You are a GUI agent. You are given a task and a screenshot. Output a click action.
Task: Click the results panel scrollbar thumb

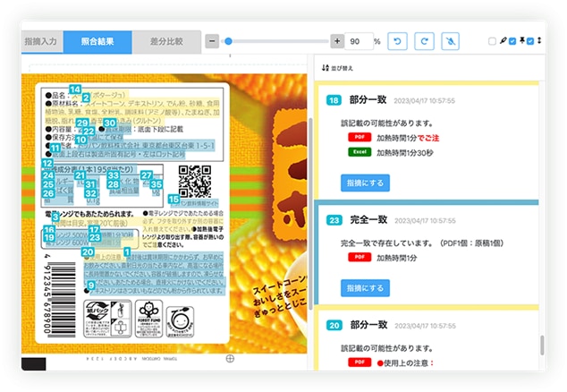[x=542, y=345]
